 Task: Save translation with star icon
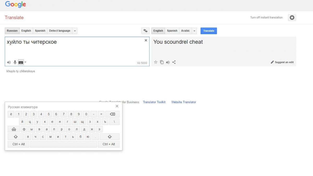point(156,62)
